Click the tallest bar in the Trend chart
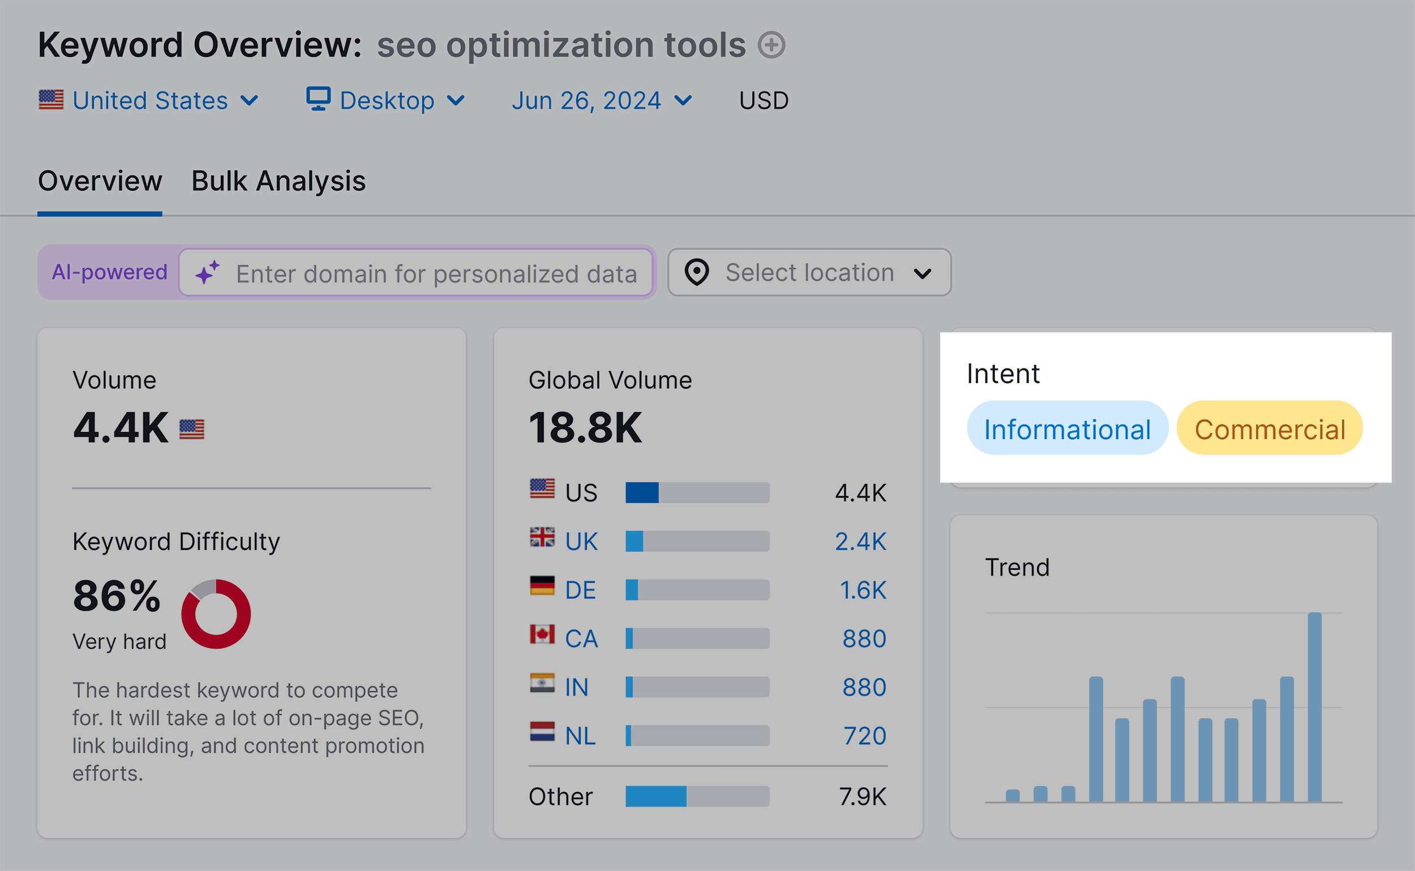 coord(1315,707)
